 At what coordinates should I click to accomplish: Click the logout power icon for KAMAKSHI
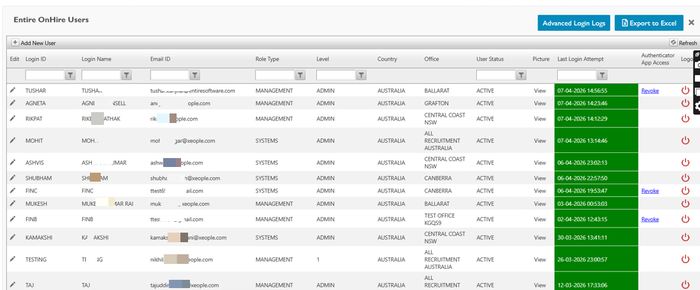click(685, 238)
